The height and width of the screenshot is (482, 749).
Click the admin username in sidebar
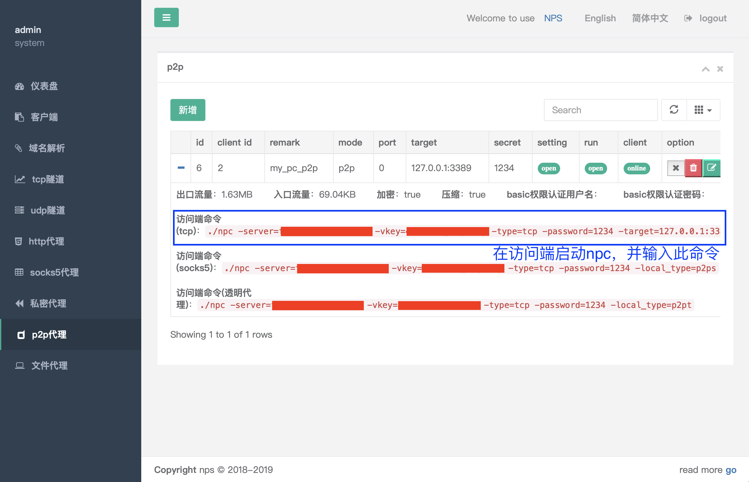pyautogui.click(x=28, y=30)
